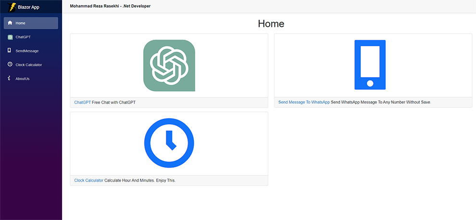The image size is (476, 220).
Task: Click the 'Mohammad Reza Rasekhi - .Net Developer' header text
Action: coord(110,6)
